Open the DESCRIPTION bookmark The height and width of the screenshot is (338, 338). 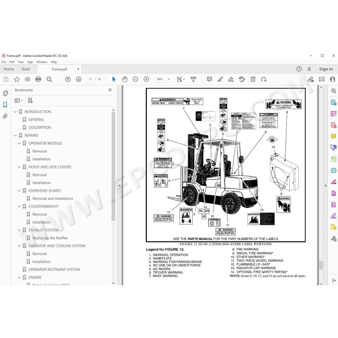pyautogui.click(x=40, y=127)
